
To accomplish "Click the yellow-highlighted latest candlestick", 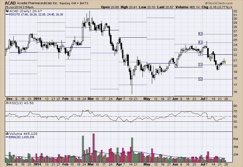I will click(x=225, y=62).
